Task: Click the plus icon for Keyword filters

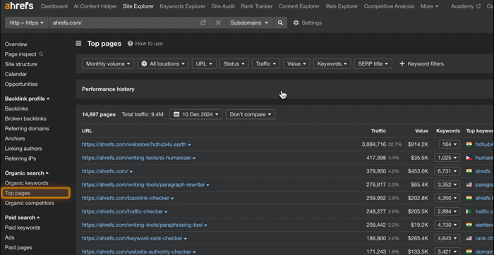Action: click(402, 64)
